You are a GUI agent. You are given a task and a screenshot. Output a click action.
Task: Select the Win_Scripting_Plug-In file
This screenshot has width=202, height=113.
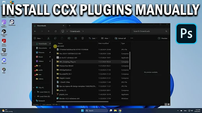(x=93, y=62)
